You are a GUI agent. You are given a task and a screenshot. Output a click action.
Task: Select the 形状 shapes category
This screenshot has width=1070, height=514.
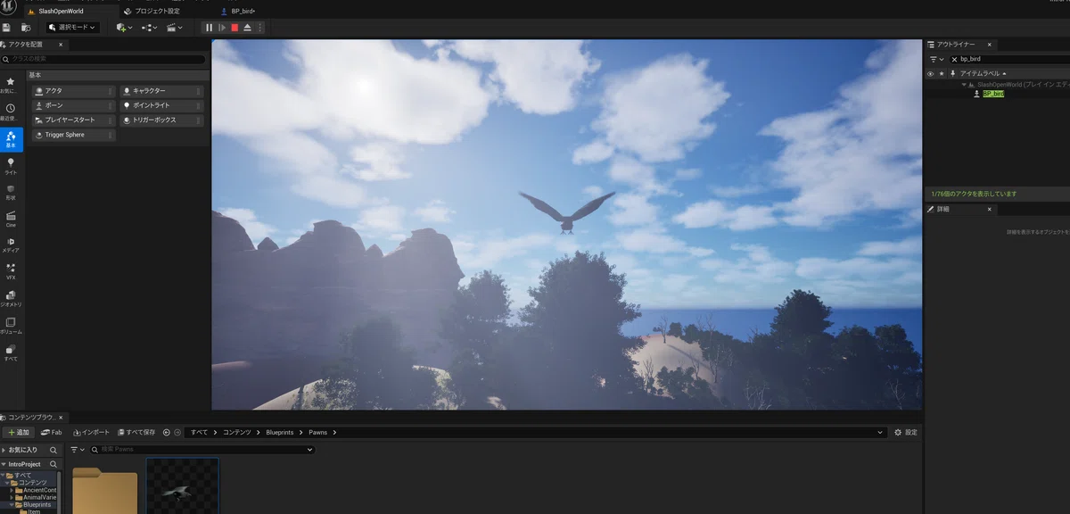(x=11, y=193)
